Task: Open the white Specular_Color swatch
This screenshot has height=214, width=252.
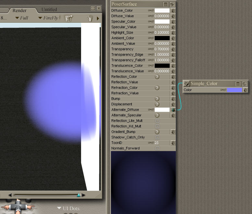Action: click(162, 21)
